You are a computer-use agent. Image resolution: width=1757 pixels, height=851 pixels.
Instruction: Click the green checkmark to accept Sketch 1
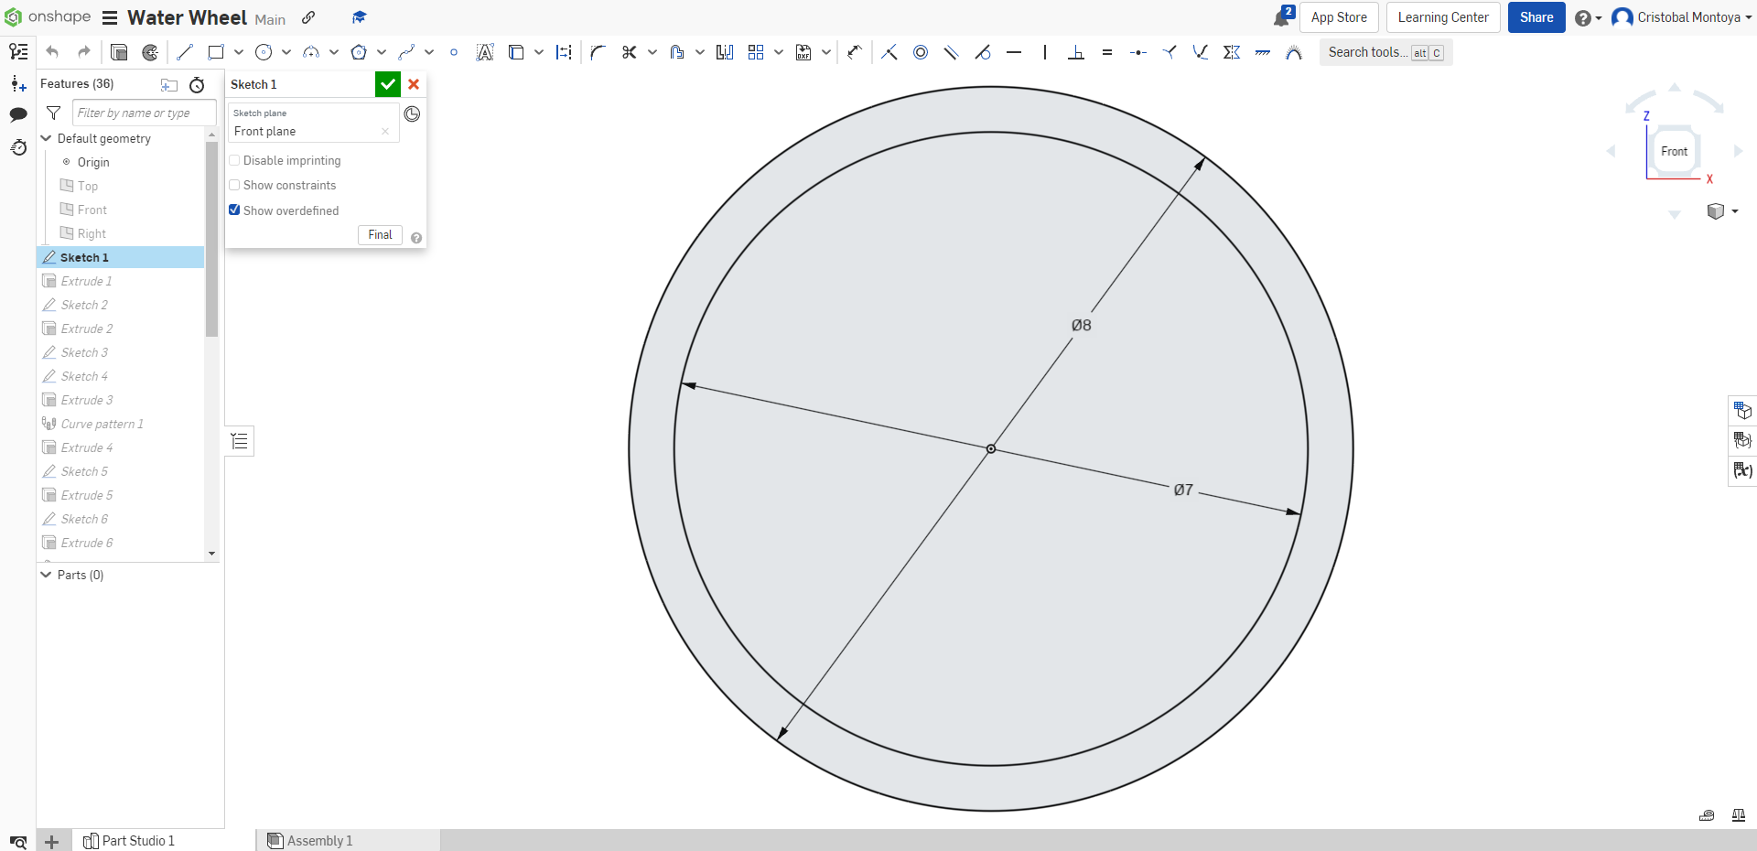click(x=387, y=84)
